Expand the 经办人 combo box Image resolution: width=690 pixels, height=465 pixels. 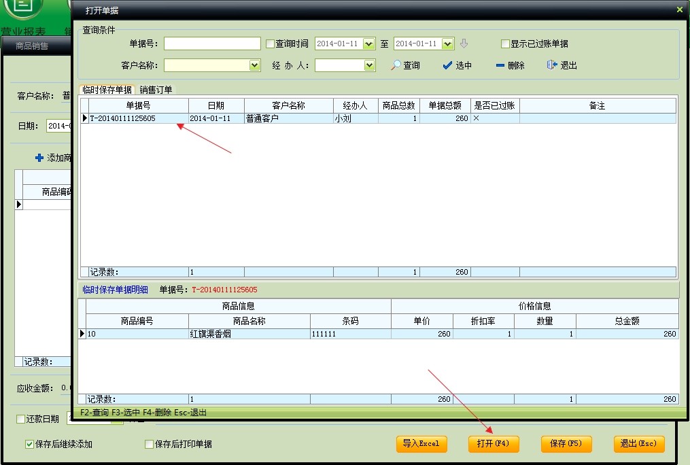tap(369, 65)
